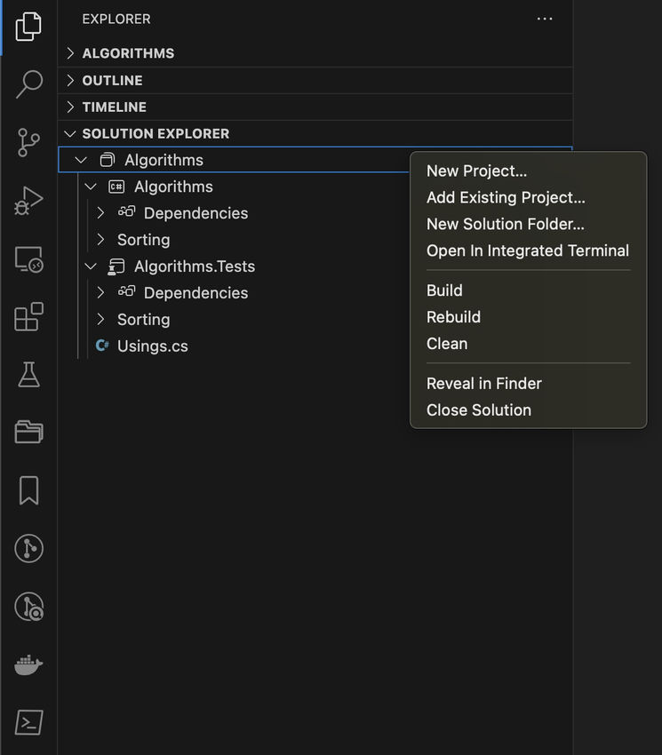Collapse the SOLUTION EXPLORER section
This screenshot has height=755, width=662.
[x=156, y=133]
